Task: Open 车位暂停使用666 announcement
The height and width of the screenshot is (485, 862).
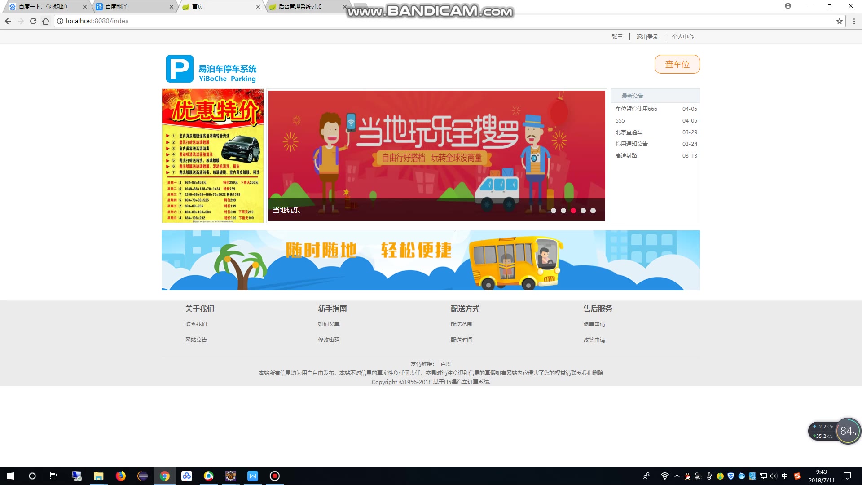Action: coord(636,109)
